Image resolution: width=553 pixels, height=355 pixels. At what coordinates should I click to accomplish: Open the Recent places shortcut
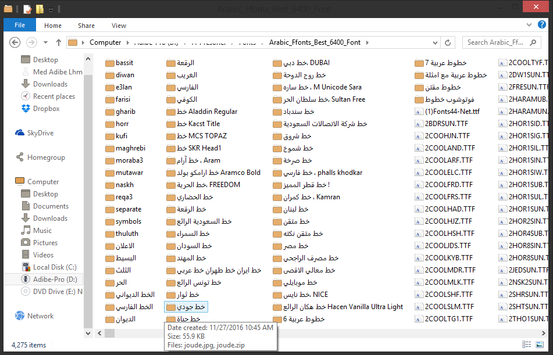click(x=53, y=96)
